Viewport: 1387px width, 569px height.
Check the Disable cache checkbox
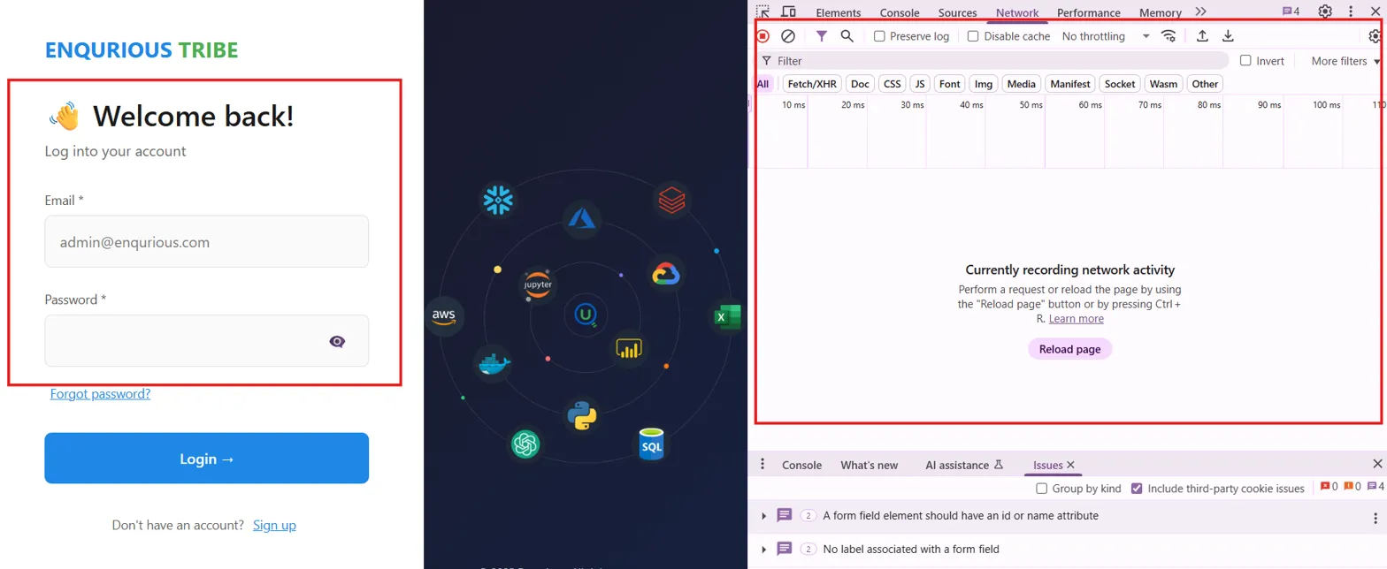[x=973, y=36]
